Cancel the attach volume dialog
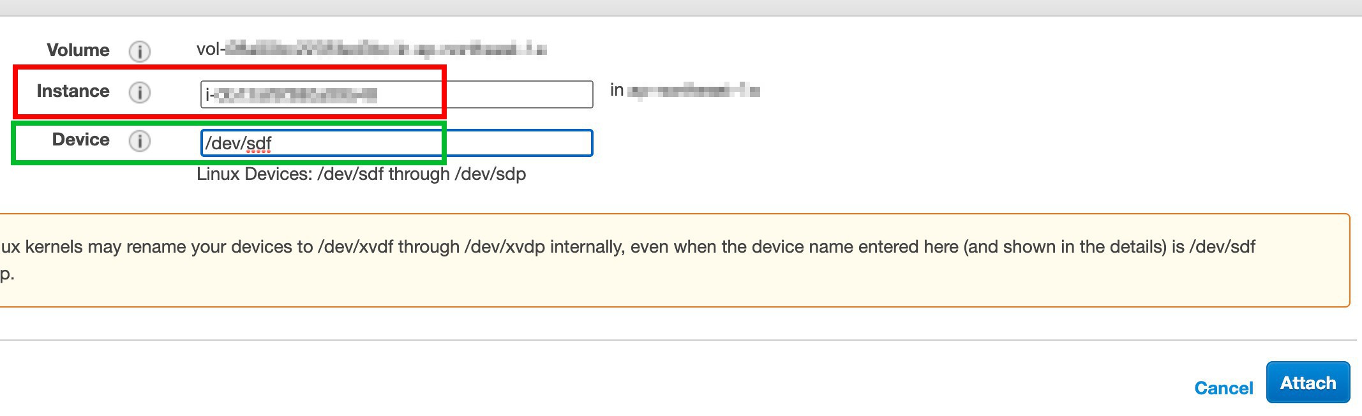This screenshot has width=1362, height=416. (x=1224, y=388)
